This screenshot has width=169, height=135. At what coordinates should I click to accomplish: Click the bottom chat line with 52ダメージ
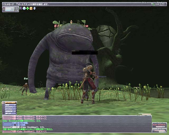click(25, 132)
